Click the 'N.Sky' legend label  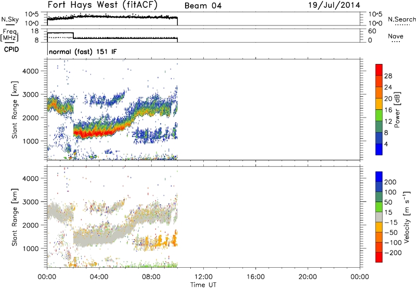point(10,19)
